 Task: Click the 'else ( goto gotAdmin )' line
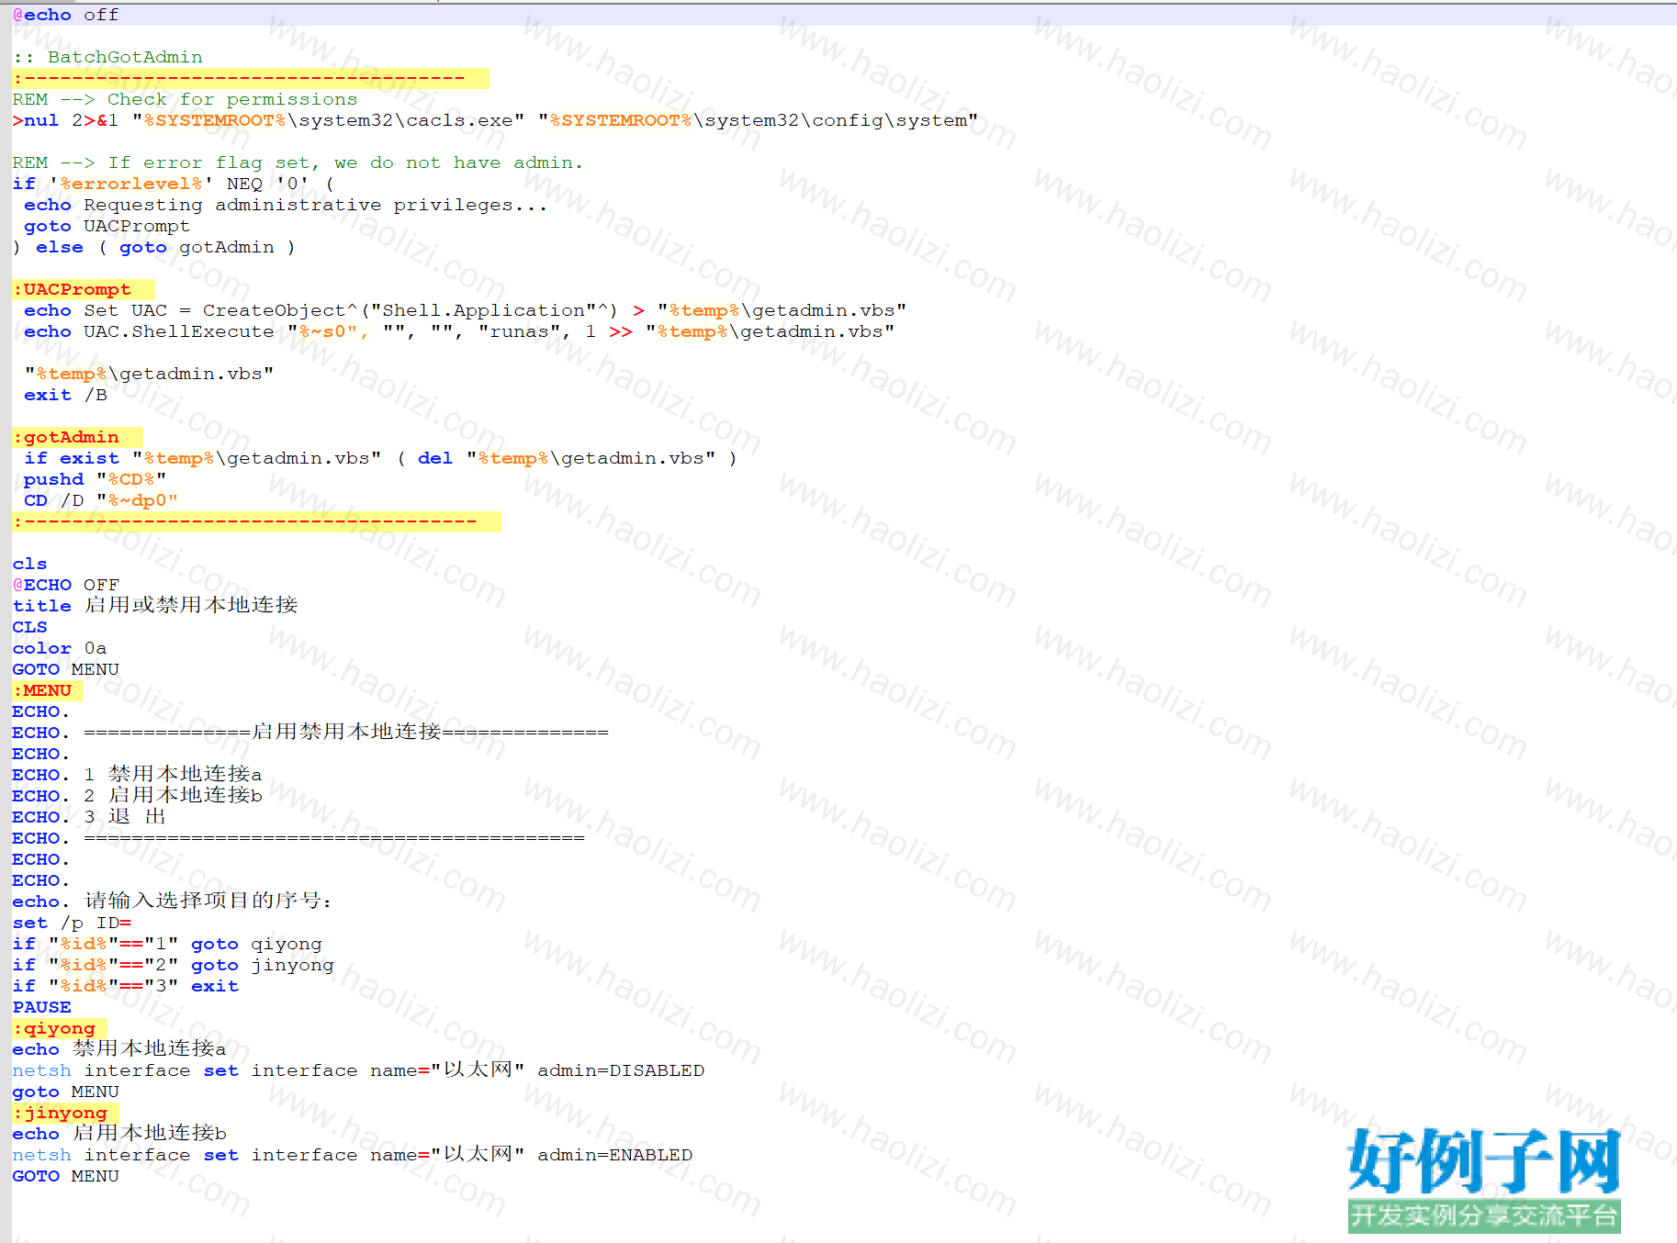[x=153, y=247]
